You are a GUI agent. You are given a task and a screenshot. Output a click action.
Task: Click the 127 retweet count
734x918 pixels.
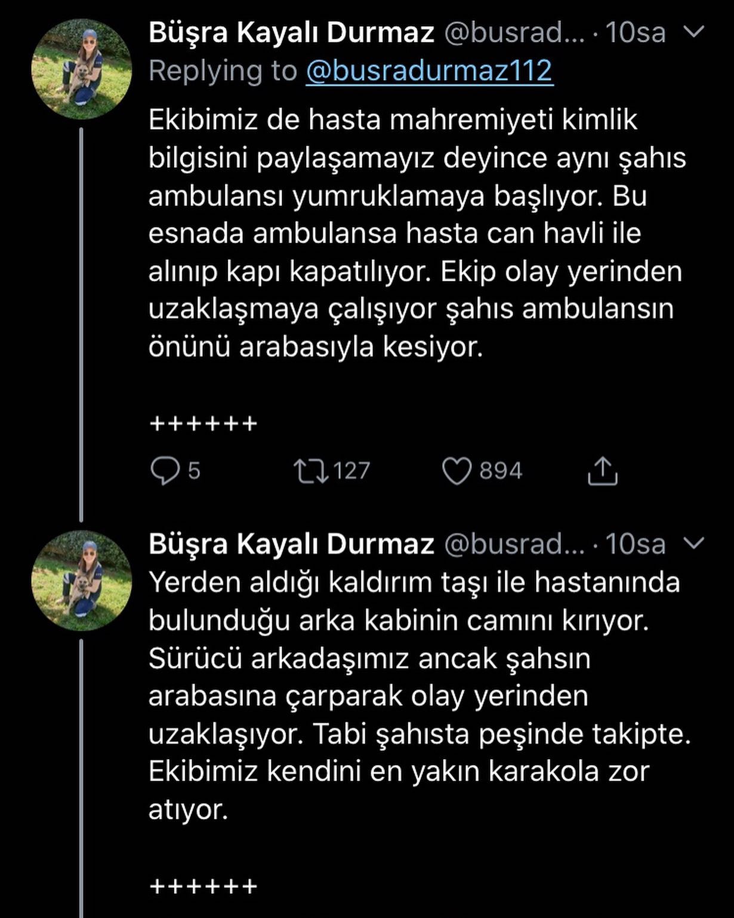tap(352, 471)
